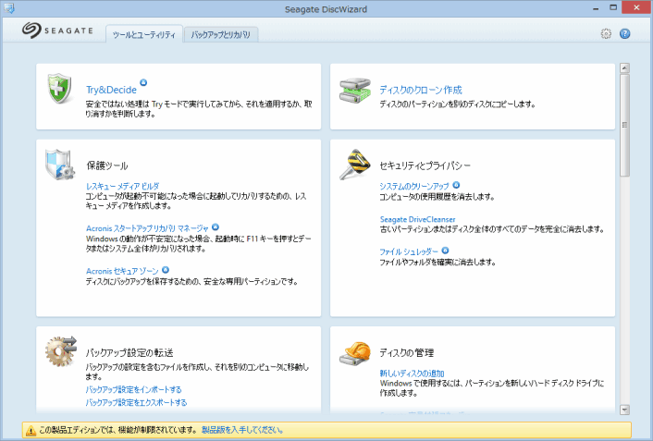Click the app icon in title bar

(8, 8)
